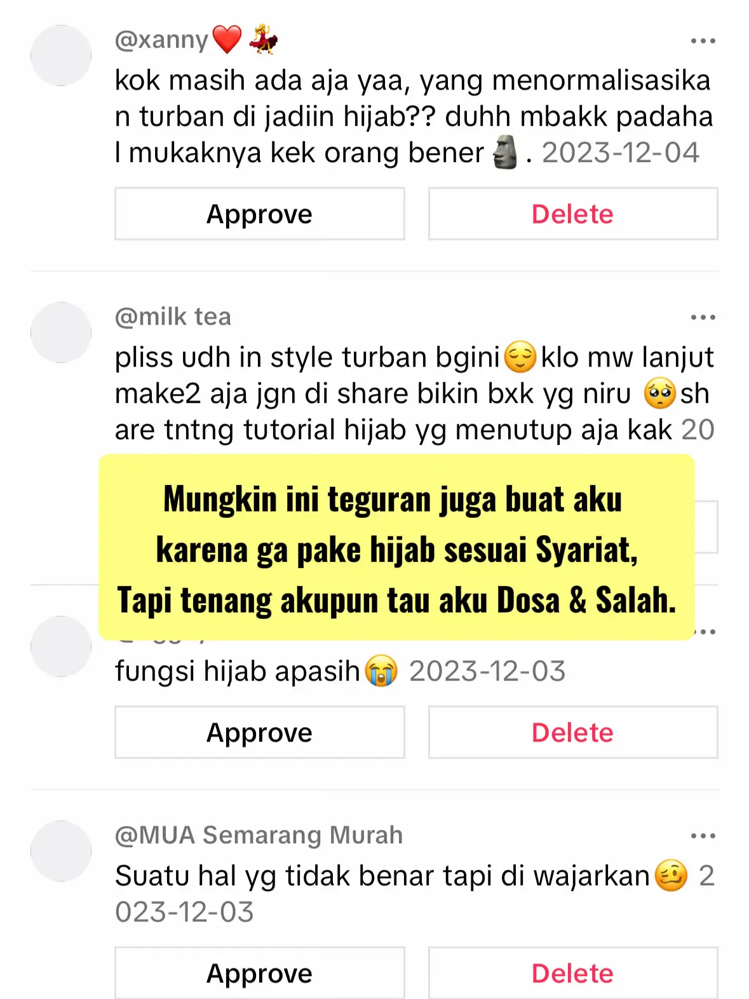This screenshot has width=749, height=999.
Task: Delete the @xanny comment
Action: 573,214
